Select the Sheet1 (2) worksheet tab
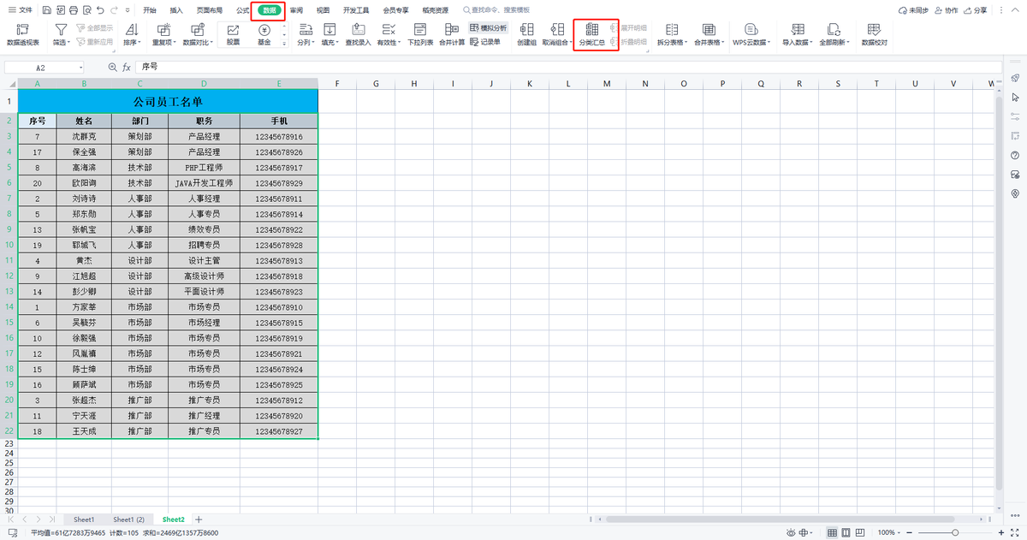Viewport: 1027px width, 540px height. click(x=129, y=519)
